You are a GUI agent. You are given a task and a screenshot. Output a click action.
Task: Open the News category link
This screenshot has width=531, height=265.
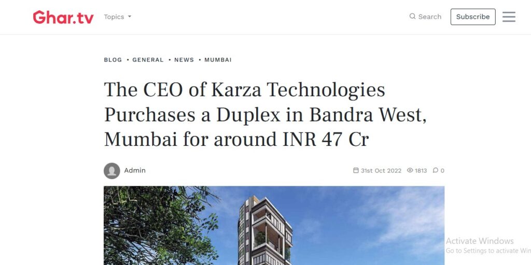coord(184,60)
